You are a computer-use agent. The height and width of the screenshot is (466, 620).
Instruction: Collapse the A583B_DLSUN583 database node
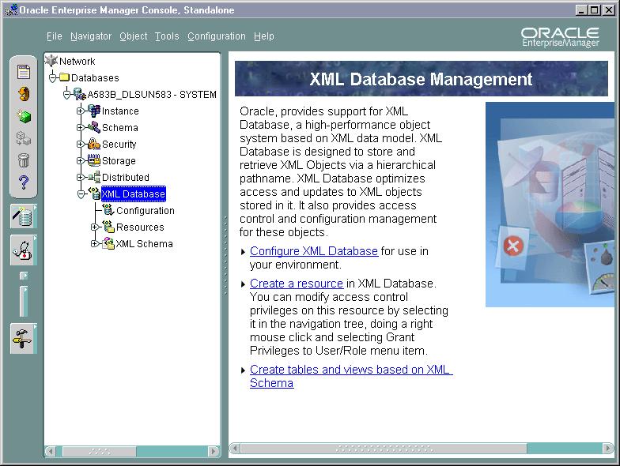click(66, 95)
